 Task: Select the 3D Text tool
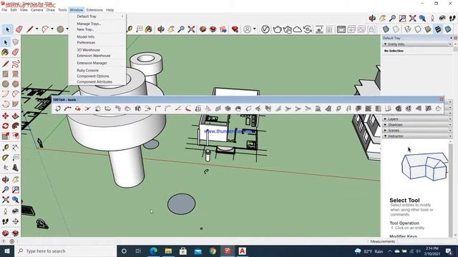tap(16, 168)
